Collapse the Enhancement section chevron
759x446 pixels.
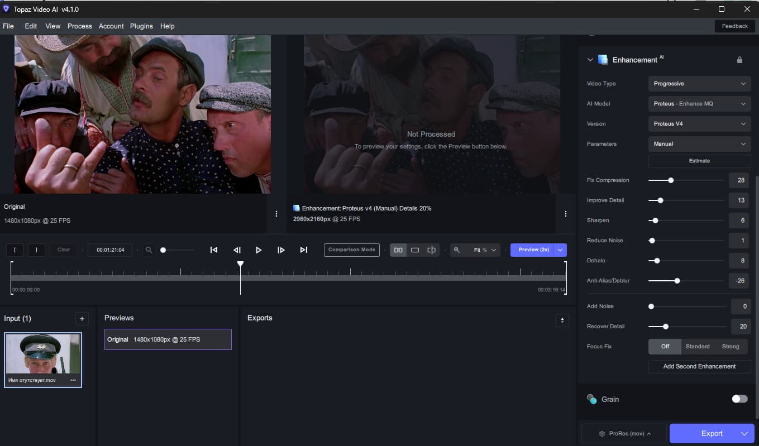590,60
